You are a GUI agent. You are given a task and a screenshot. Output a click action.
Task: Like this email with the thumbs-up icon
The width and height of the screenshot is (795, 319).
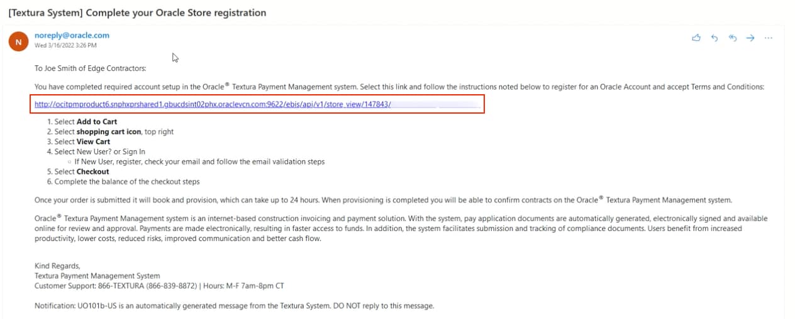click(x=696, y=38)
